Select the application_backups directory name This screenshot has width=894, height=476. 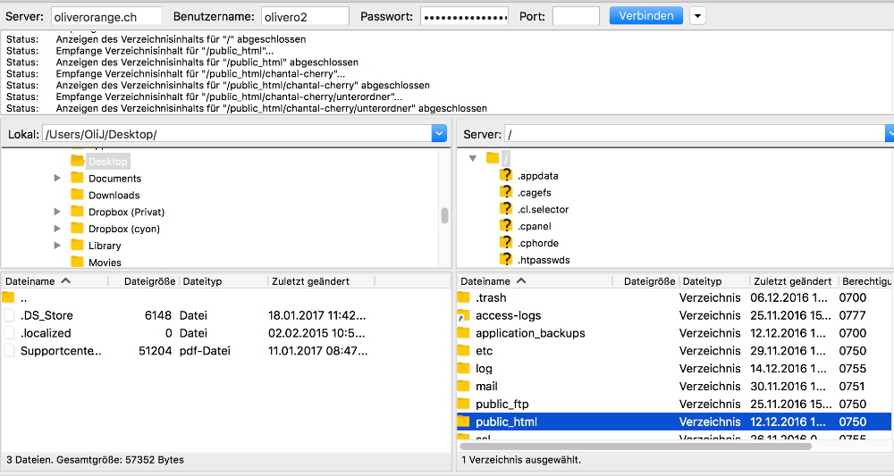530,333
